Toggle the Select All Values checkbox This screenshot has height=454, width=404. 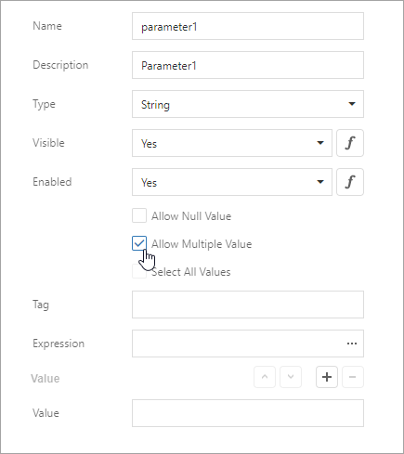139,271
